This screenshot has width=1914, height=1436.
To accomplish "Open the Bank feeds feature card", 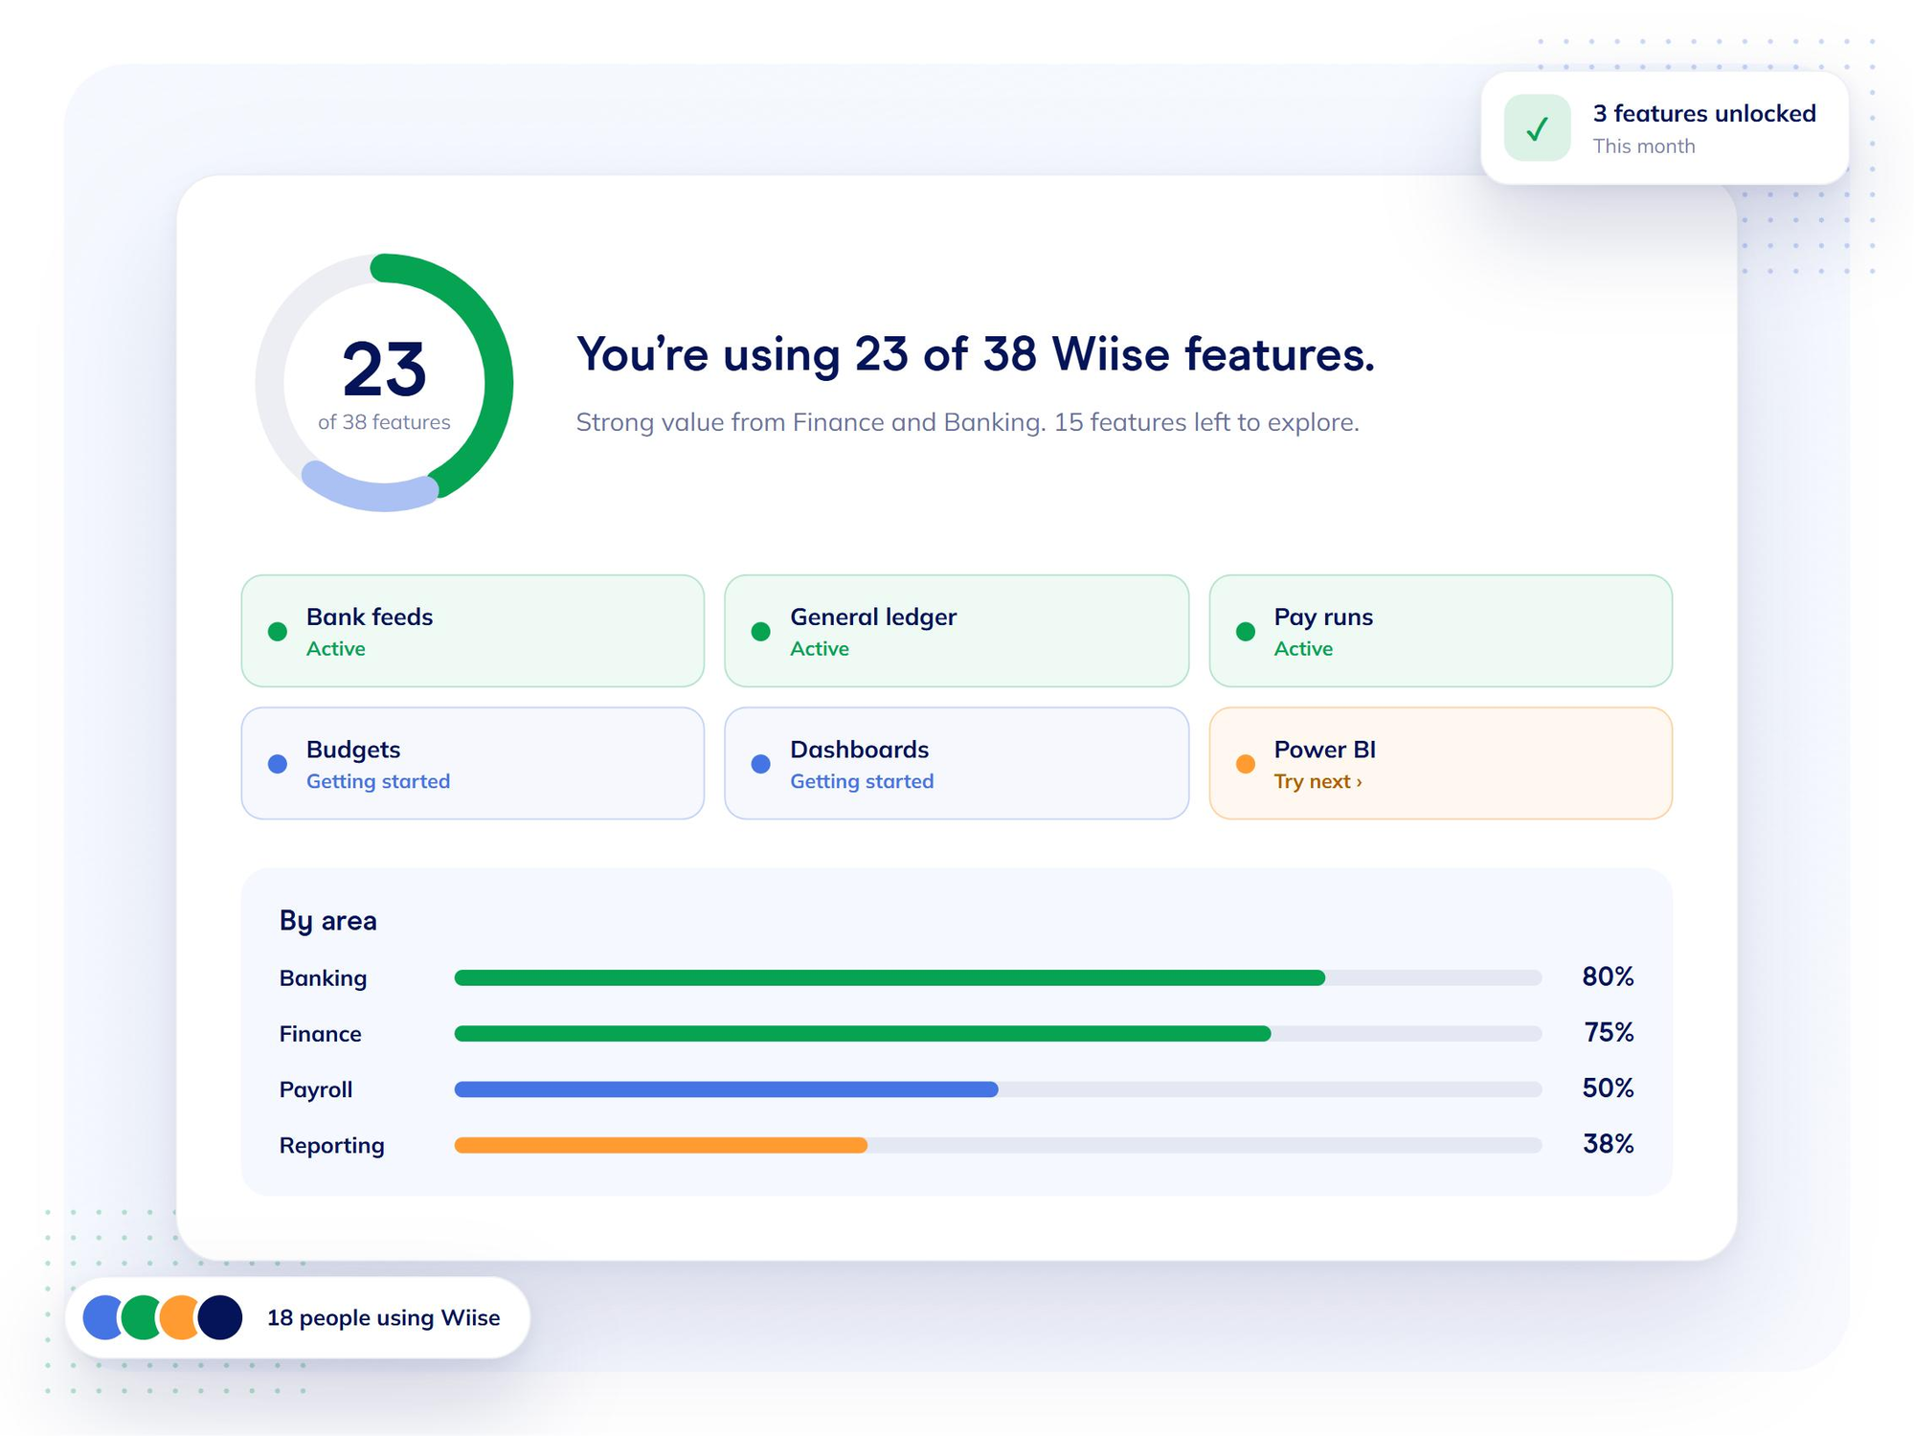I will point(472,631).
